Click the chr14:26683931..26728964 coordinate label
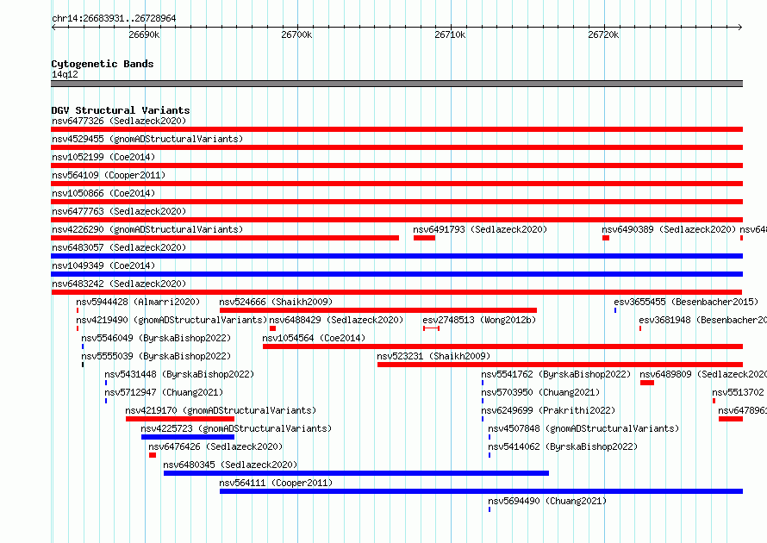 point(114,18)
